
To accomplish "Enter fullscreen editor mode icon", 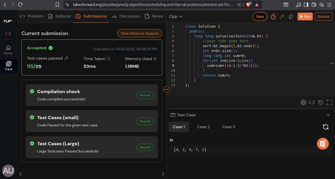I will tap(329, 102).
